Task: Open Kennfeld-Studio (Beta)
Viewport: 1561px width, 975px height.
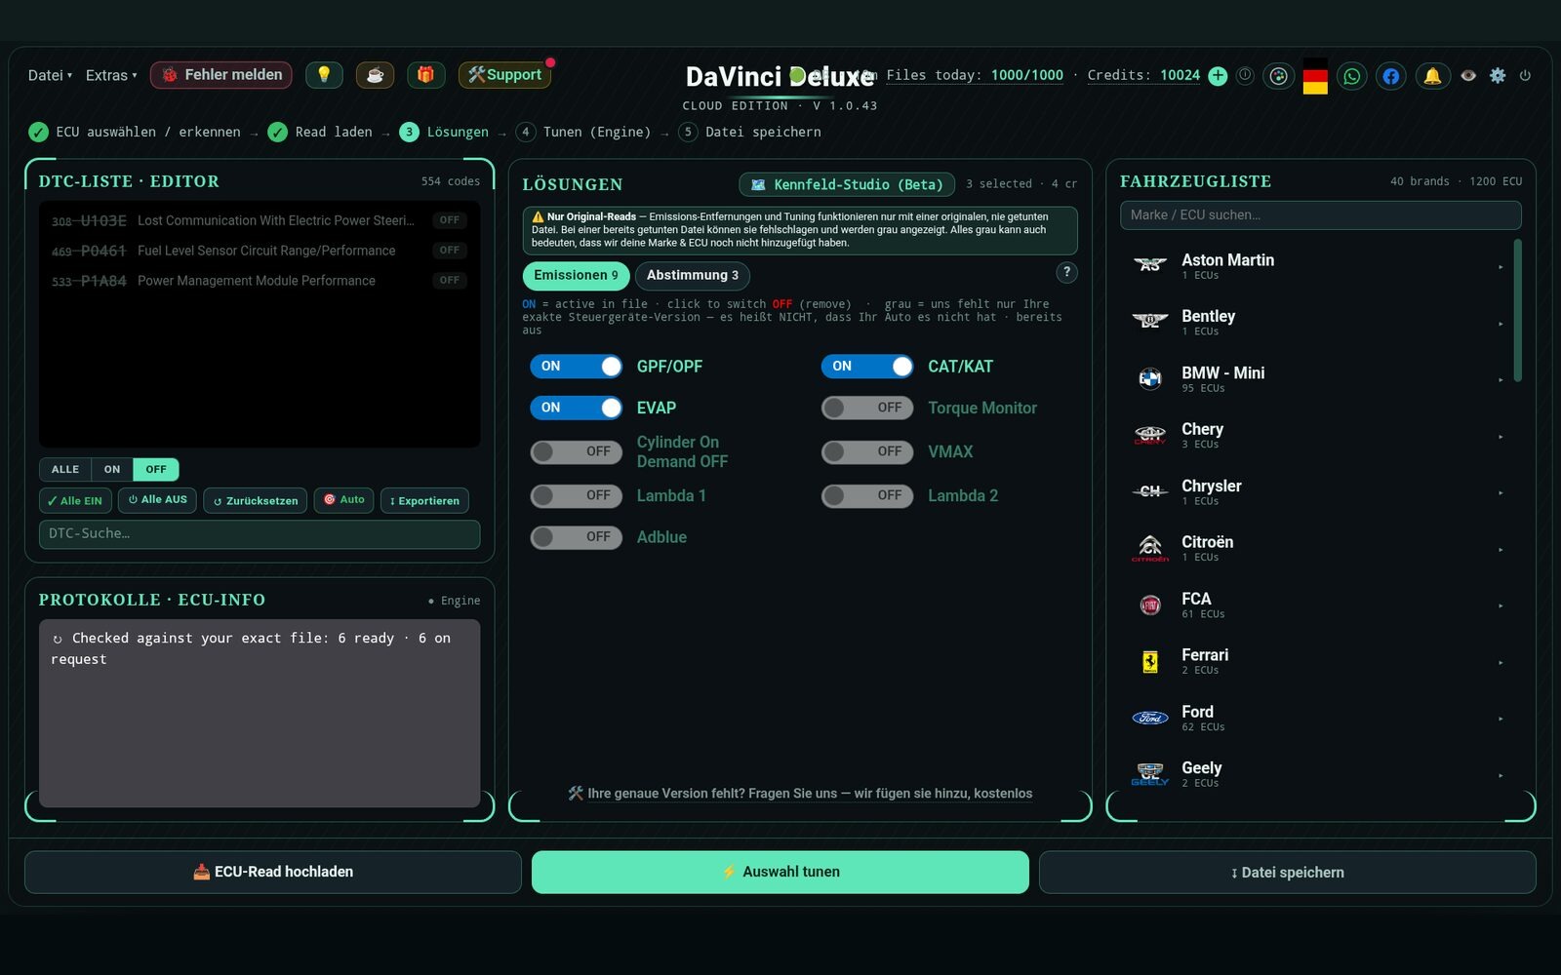Action: coord(847,184)
